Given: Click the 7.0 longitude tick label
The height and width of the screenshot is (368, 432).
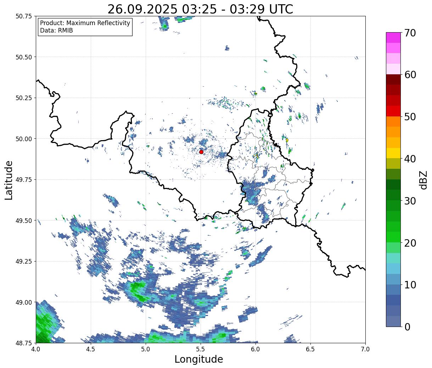Looking at the screenshot, I should tap(365, 349).
